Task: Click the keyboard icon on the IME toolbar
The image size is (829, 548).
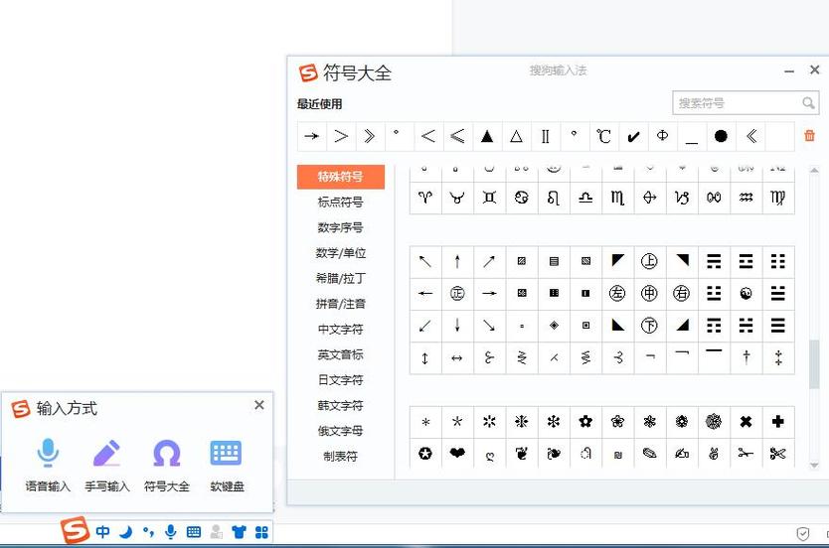Action: pyautogui.click(x=194, y=532)
